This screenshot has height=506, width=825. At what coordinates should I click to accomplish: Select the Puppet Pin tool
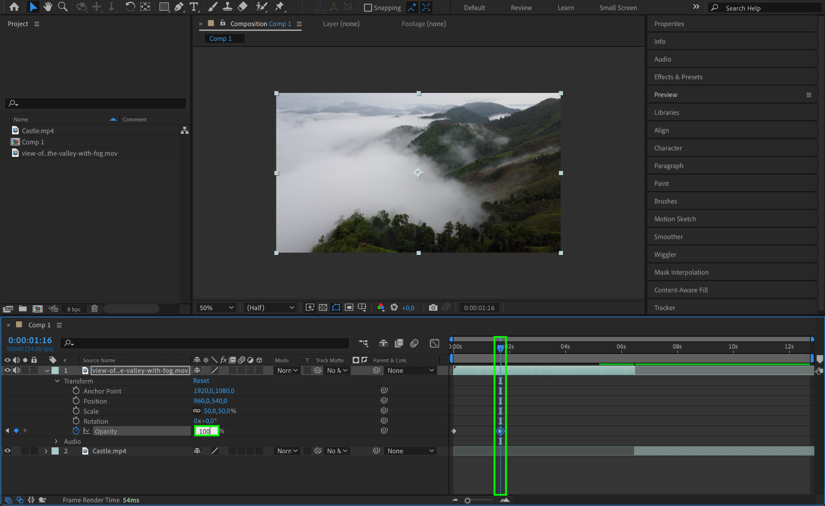(x=279, y=7)
